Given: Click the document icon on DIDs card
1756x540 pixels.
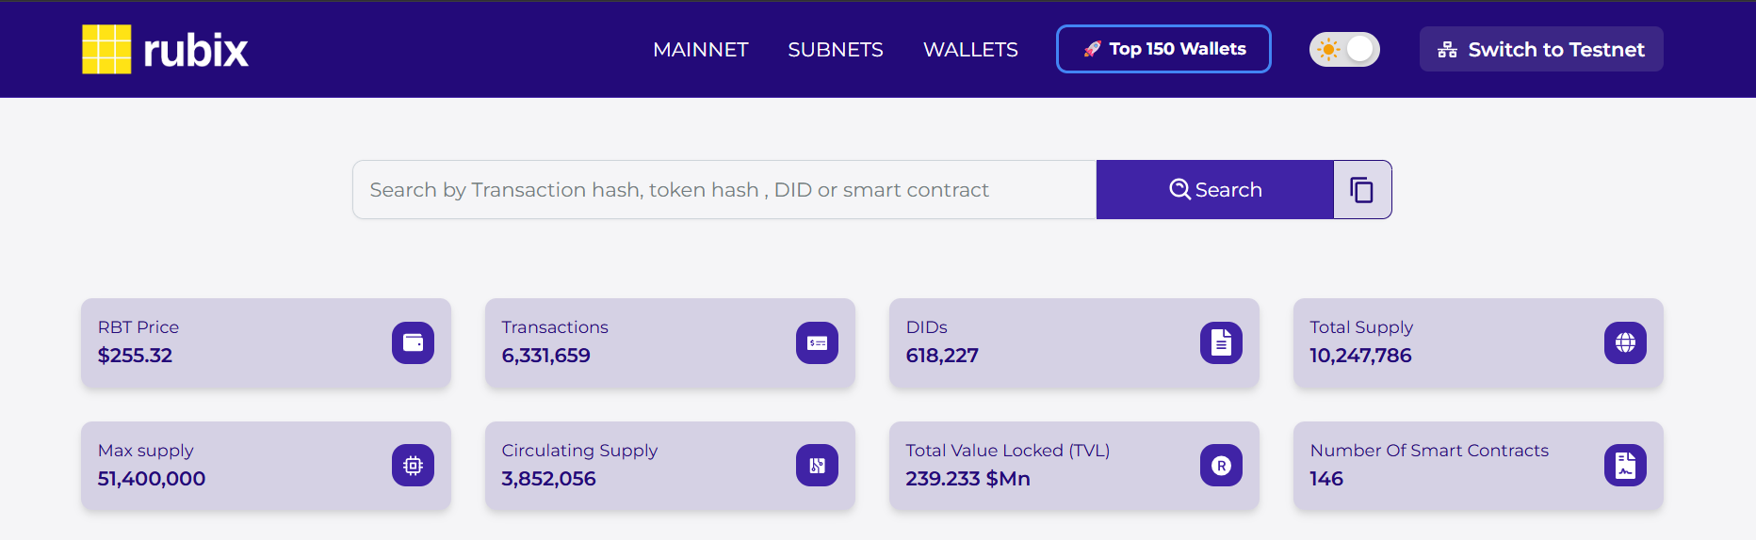Looking at the screenshot, I should click(1221, 342).
